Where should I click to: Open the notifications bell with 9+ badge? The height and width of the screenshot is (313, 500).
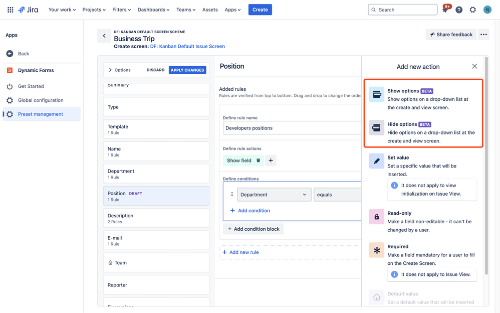tap(445, 10)
